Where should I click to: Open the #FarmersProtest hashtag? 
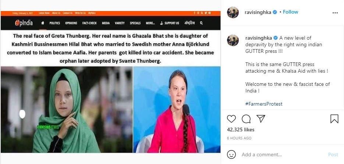click(264, 104)
